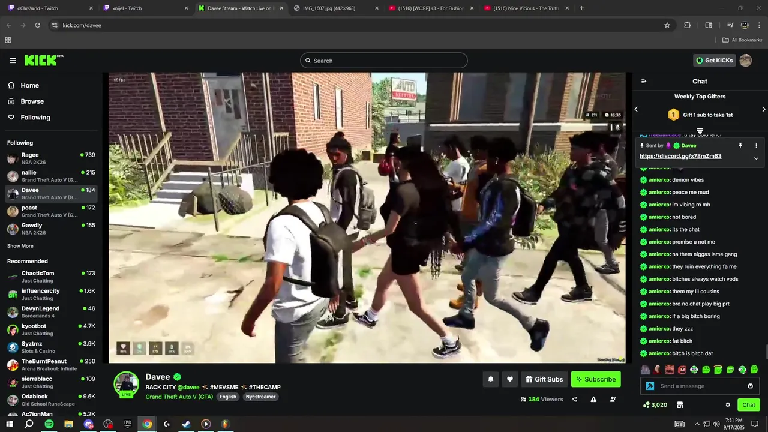Image resolution: width=768 pixels, height=432 pixels.
Task: Click the green Chat send button
Action: coord(749,405)
